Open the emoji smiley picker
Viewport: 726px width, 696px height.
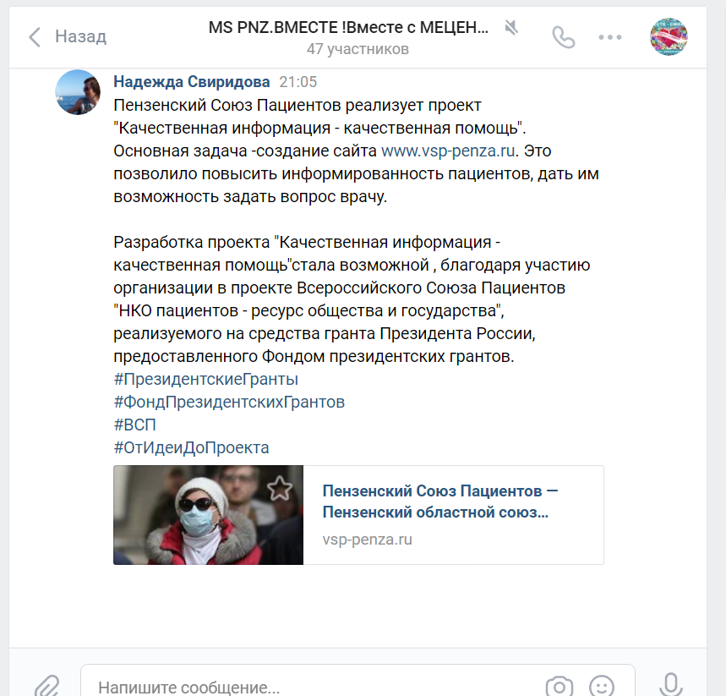click(602, 686)
